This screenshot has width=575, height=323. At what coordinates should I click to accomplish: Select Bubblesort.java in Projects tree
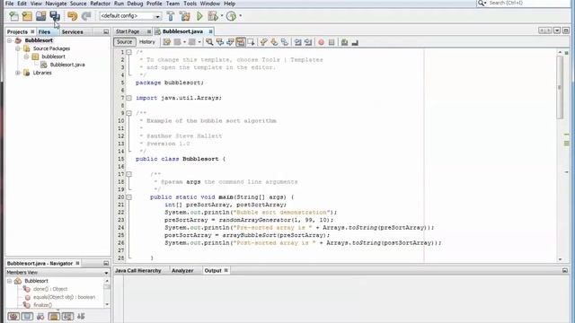click(67, 65)
